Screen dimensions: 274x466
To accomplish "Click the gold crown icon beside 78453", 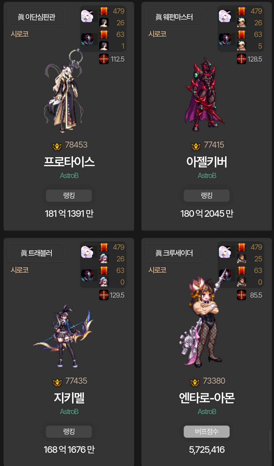I will 57,146.
